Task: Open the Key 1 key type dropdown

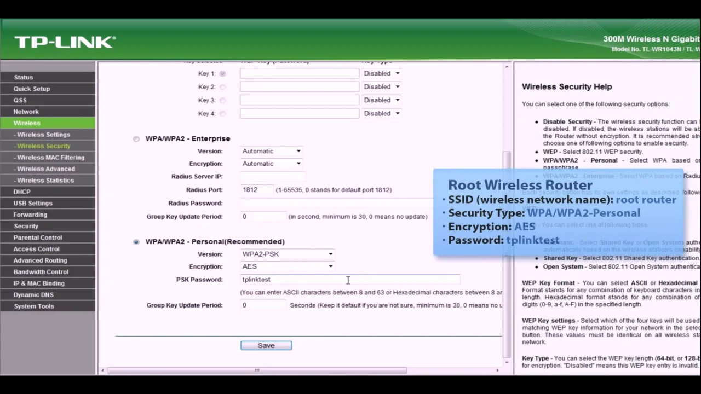Action: [x=382, y=73]
